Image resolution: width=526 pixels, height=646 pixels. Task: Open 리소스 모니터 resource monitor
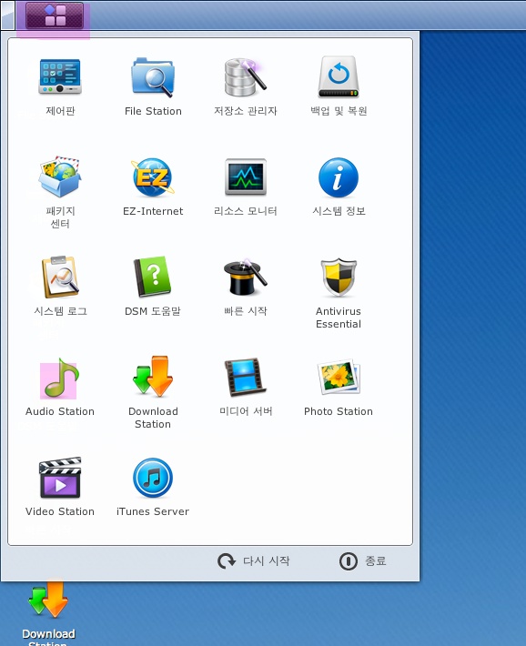(246, 177)
